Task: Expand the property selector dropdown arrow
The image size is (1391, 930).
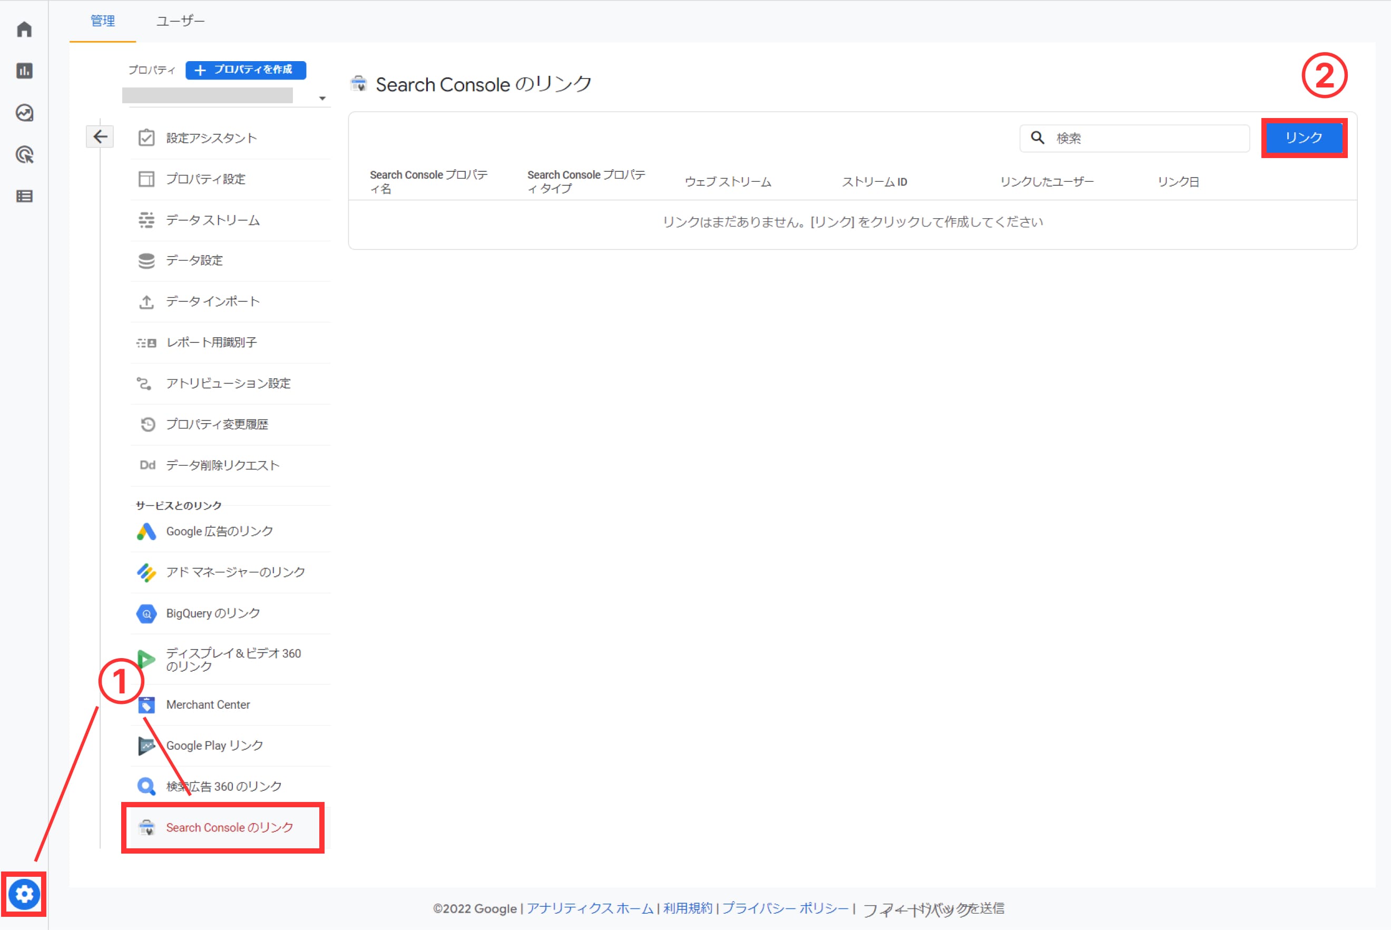Action: click(x=322, y=99)
